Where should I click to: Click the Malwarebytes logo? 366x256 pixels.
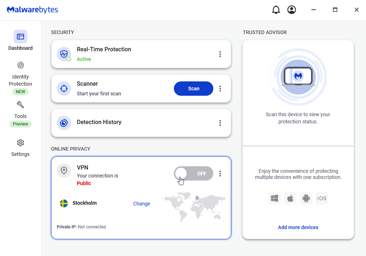(x=32, y=10)
